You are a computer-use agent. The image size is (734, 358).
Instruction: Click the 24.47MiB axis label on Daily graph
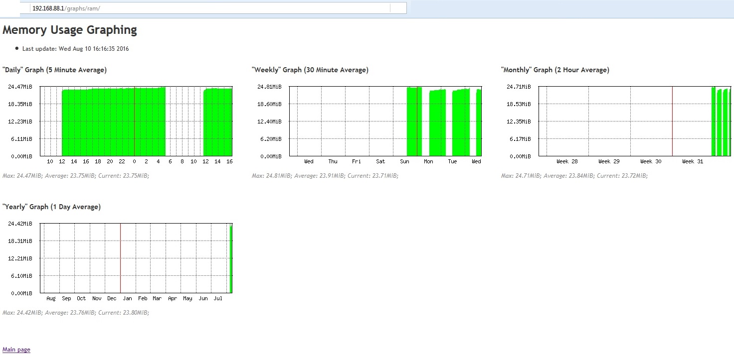point(20,87)
